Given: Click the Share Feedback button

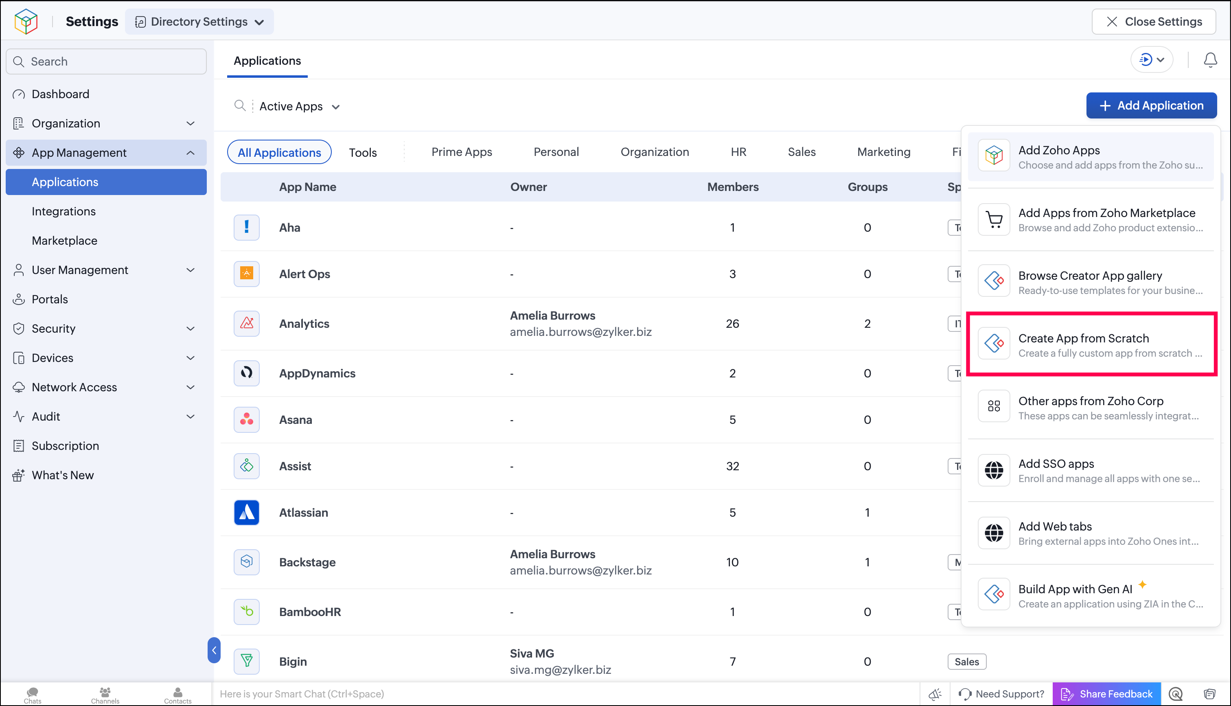Looking at the screenshot, I should [x=1106, y=694].
